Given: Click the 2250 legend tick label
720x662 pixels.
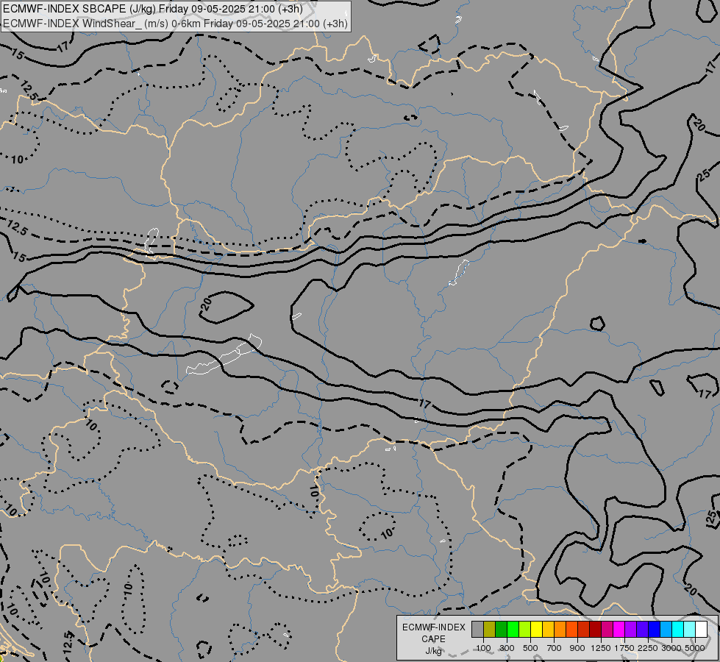Looking at the screenshot, I should [x=648, y=648].
